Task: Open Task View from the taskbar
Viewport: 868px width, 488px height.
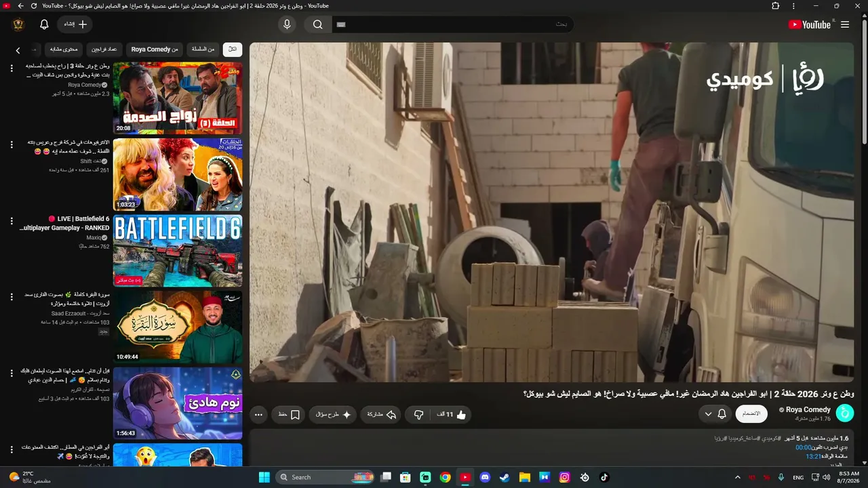Action: pos(386,477)
